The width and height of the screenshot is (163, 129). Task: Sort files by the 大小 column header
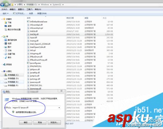click(105, 18)
